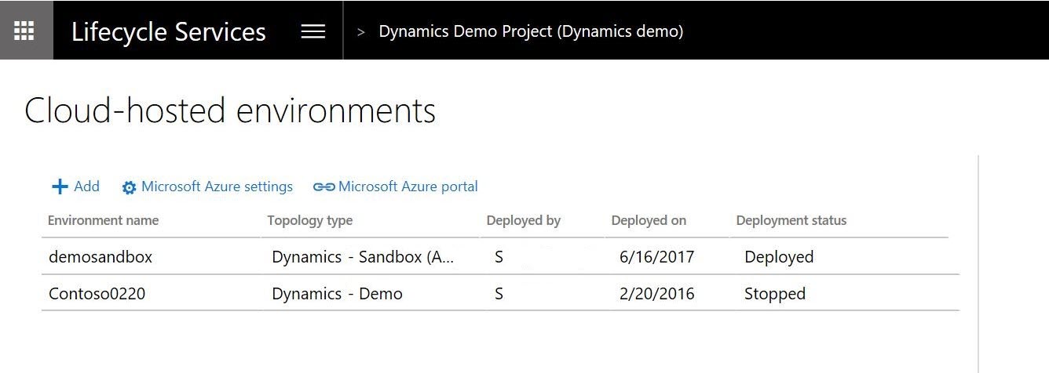Click the plus icon beside Add
1049x373 pixels.
click(x=60, y=186)
